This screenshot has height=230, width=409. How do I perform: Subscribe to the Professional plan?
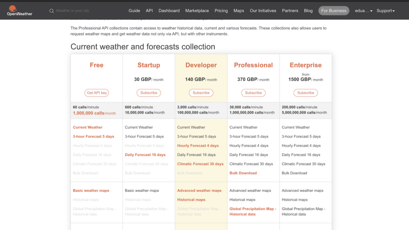coord(253,93)
